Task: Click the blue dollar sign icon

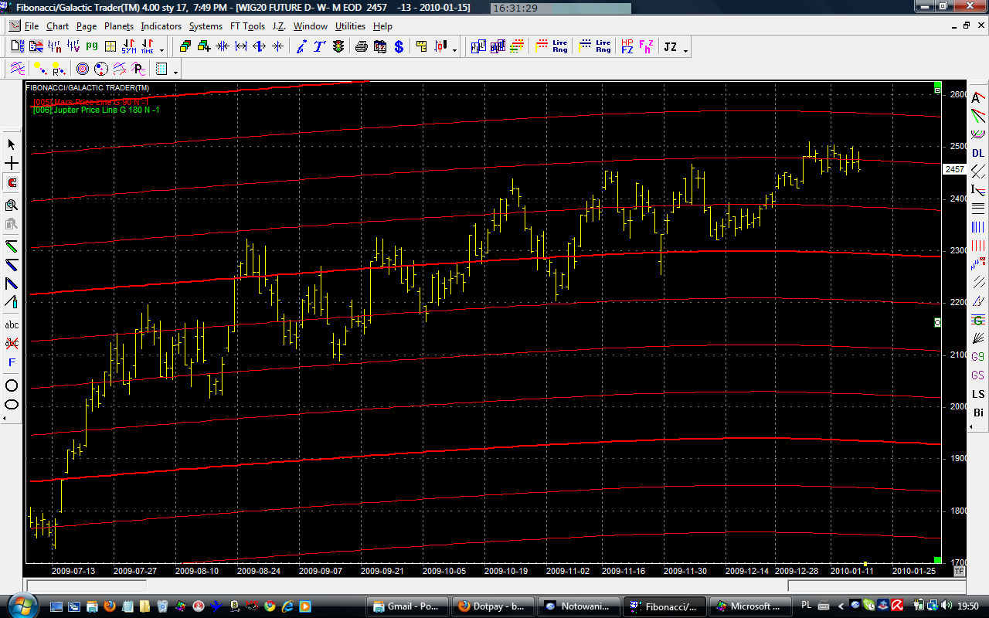Action: (x=399, y=47)
